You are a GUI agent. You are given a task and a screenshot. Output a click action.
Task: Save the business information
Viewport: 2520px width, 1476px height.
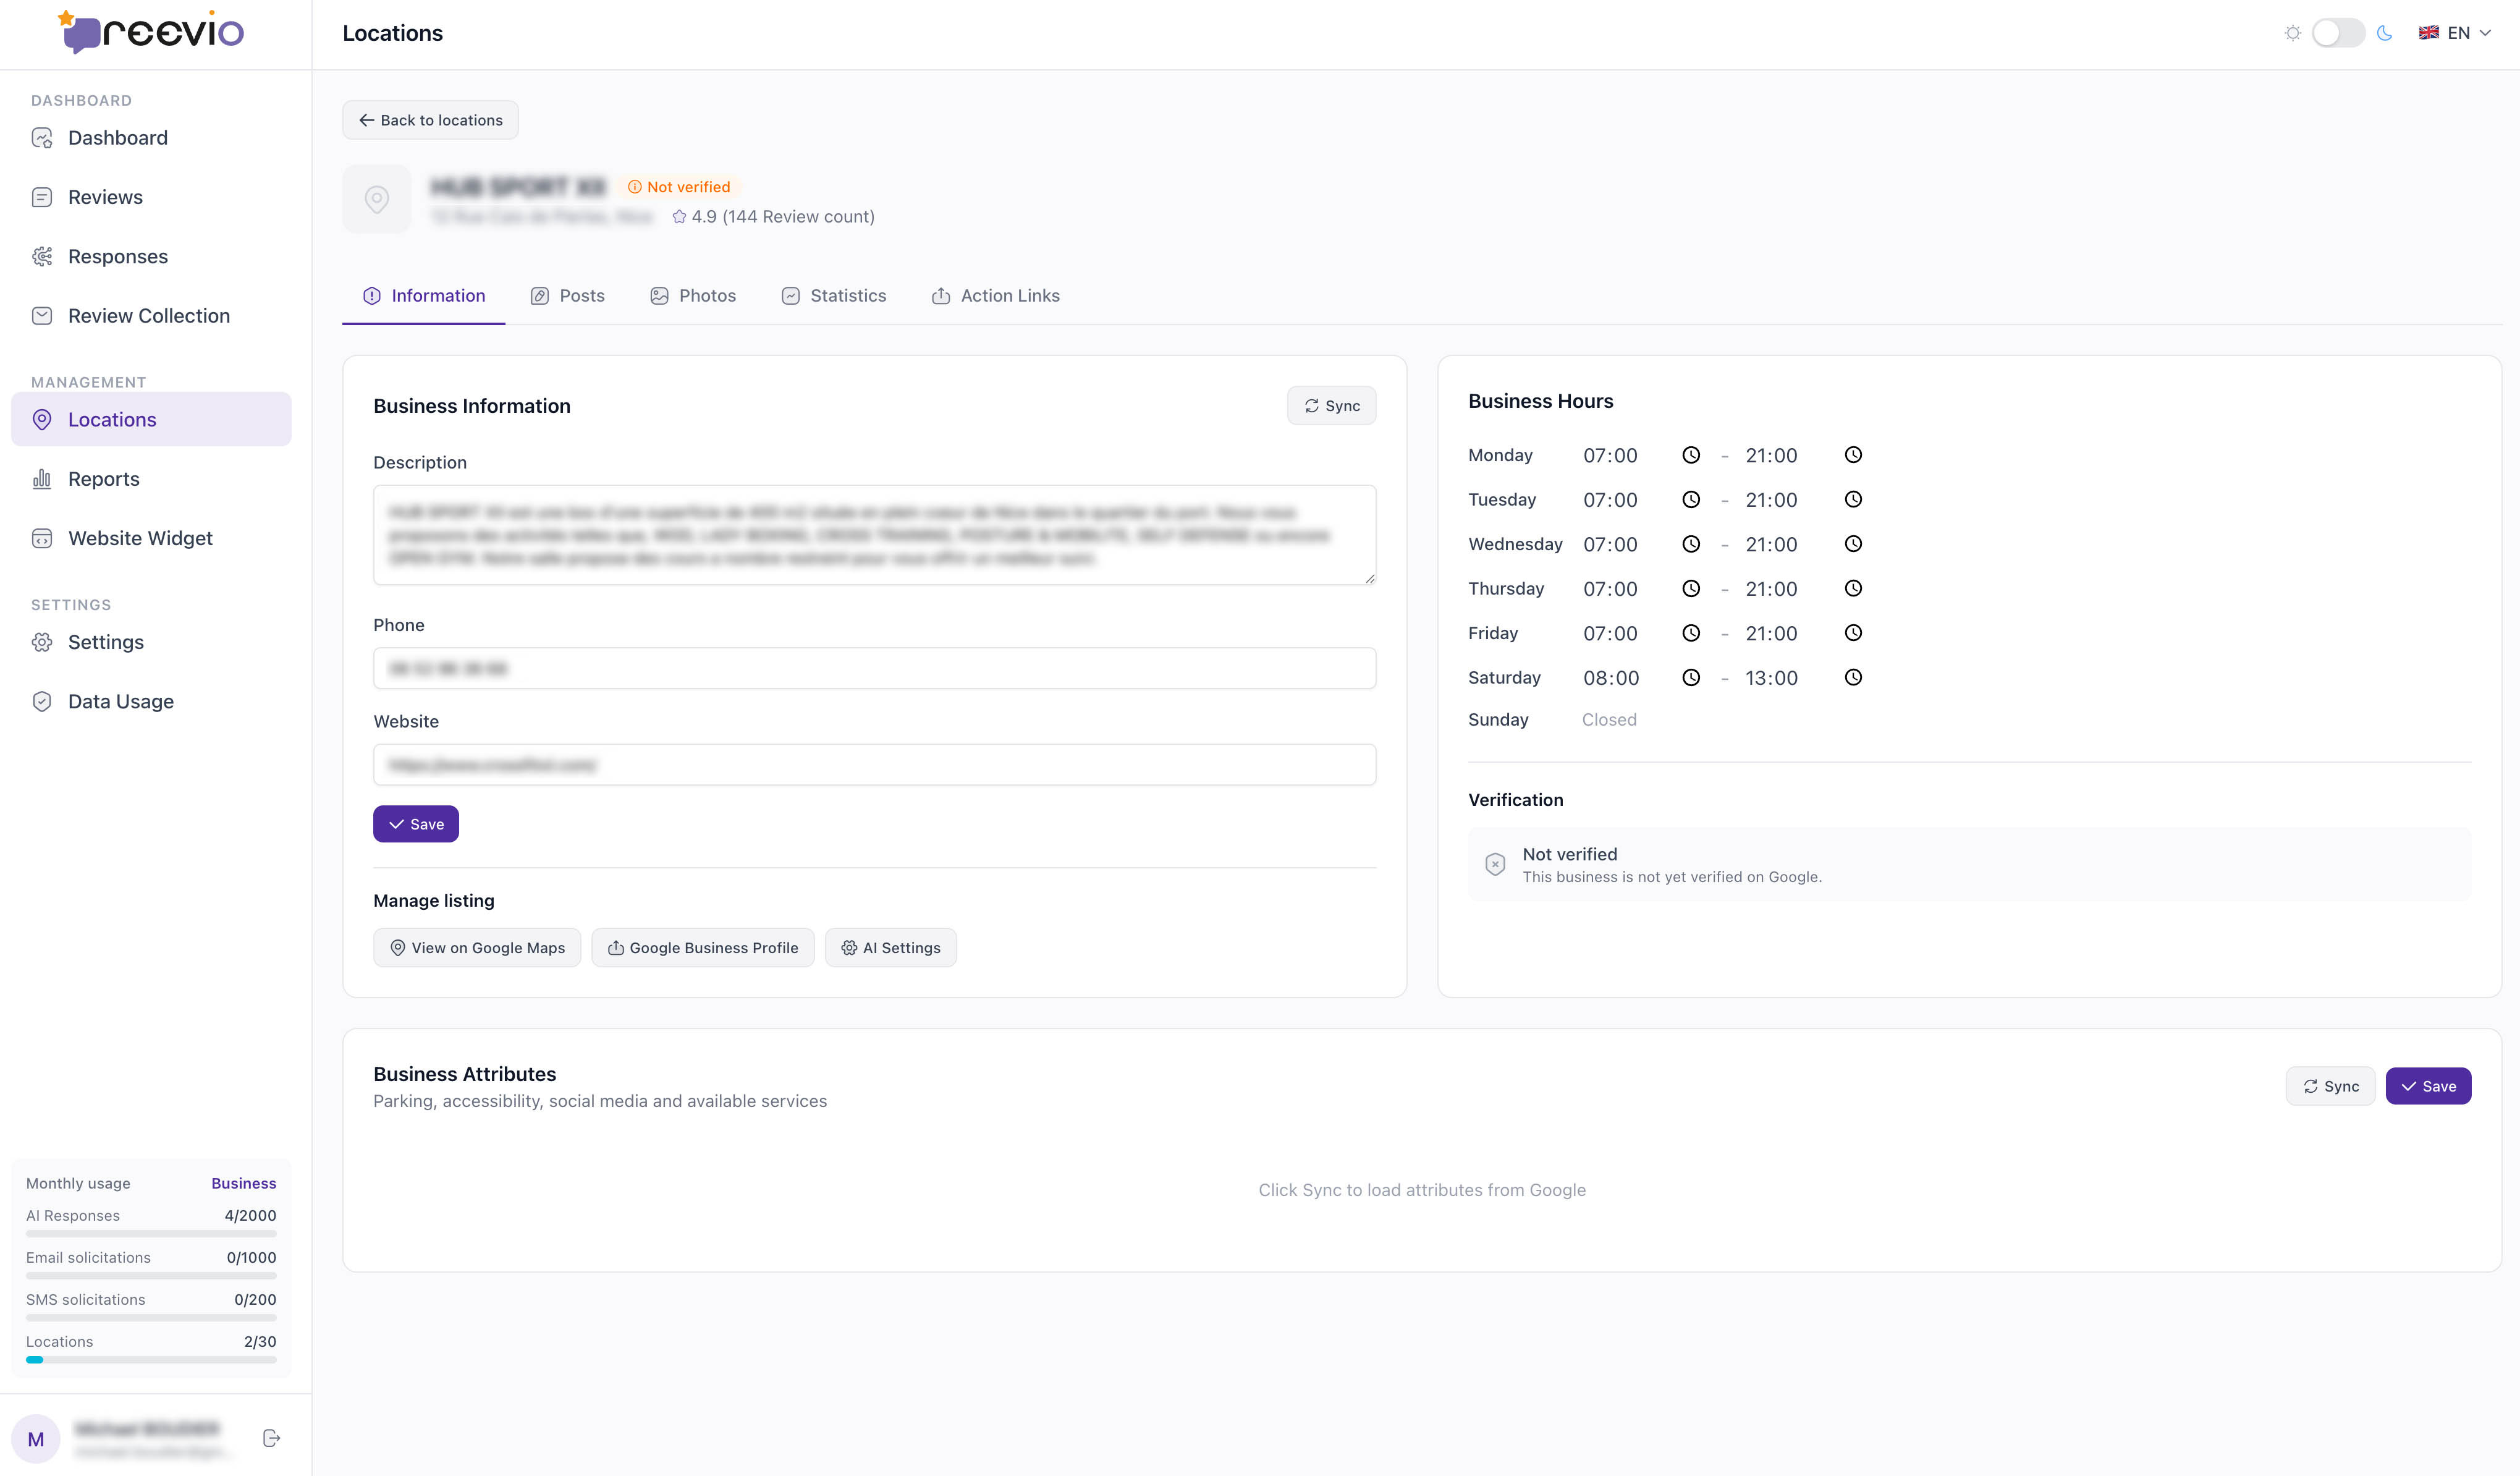point(415,823)
